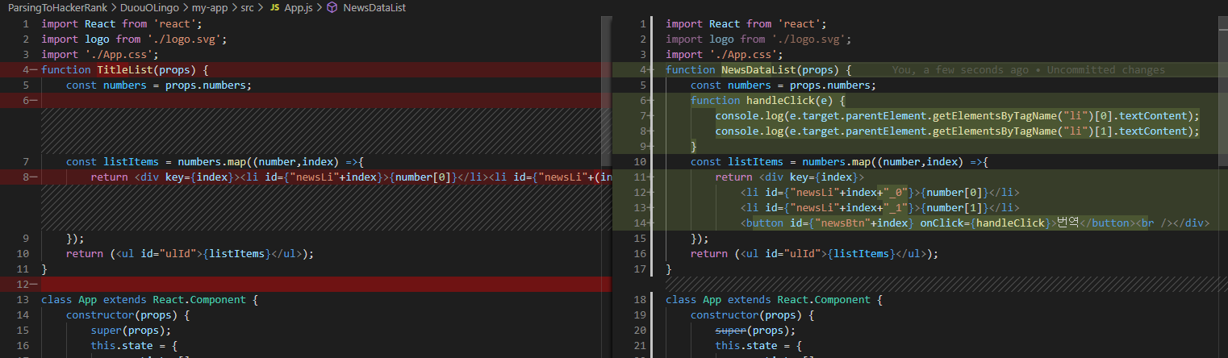Click the cube symbol icon before NewsDataList
The width and height of the screenshot is (1228, 358).
pyautogui.click(x=332, y=7)
